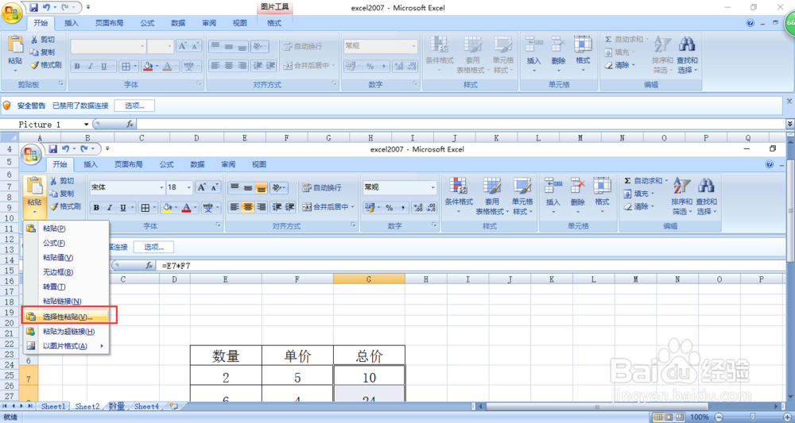The image size is (795, 423).
Task: Open the 格式 tab under 图片工具
Action: click(x=274, y=23)
